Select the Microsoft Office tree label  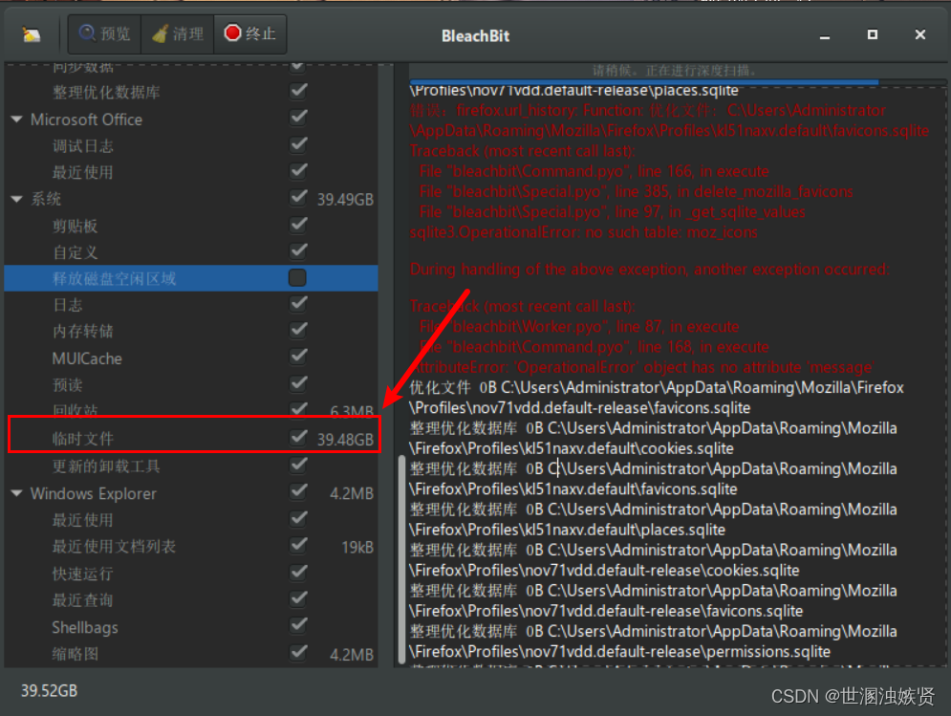(x=86, y=119)
